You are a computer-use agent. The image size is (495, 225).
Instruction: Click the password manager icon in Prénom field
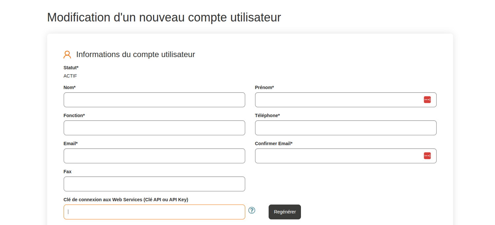point(427,100)
